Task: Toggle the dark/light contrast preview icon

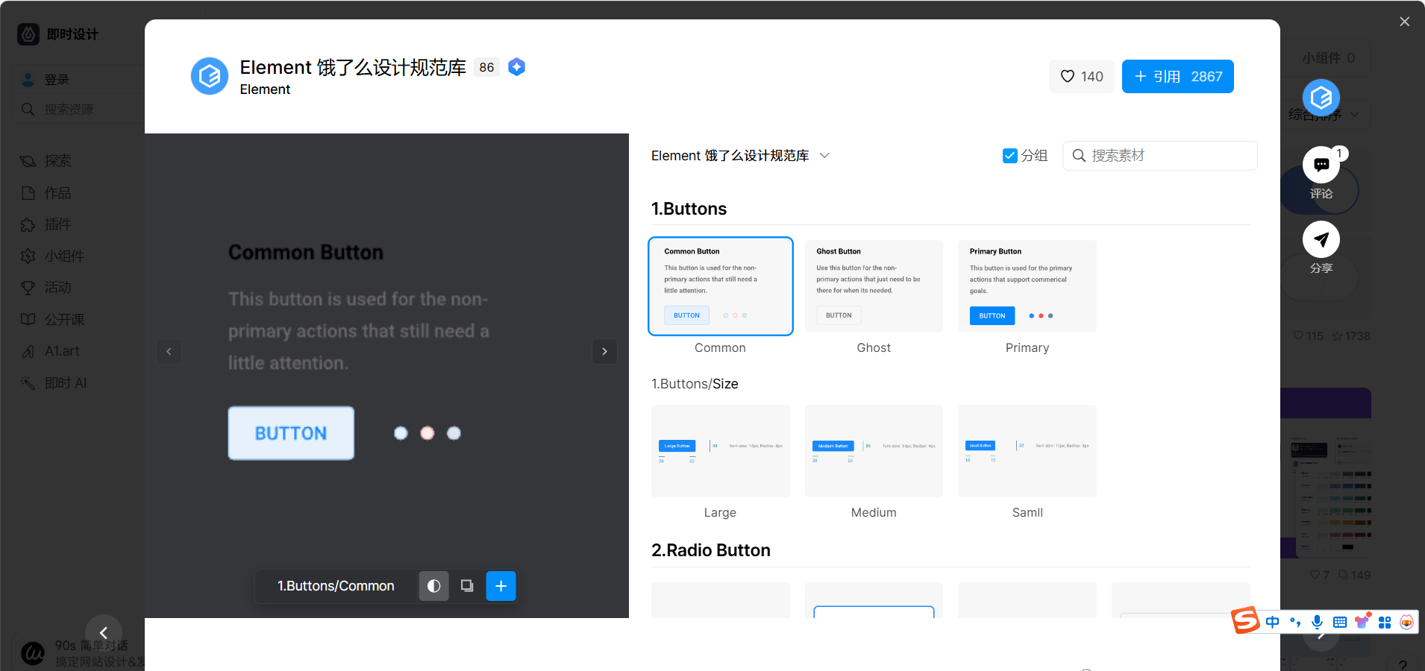Action: click(433, 586)
